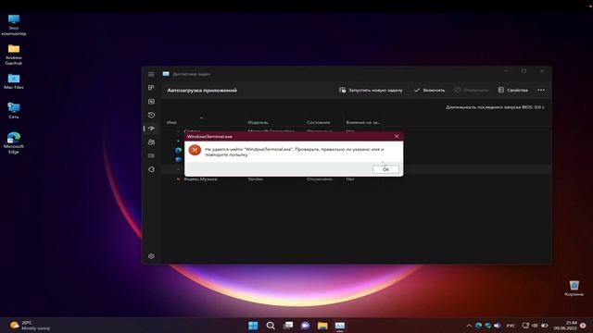593x333 pixels.
Task: Go to the Processes page in sidebar
Action: [151, 88]
